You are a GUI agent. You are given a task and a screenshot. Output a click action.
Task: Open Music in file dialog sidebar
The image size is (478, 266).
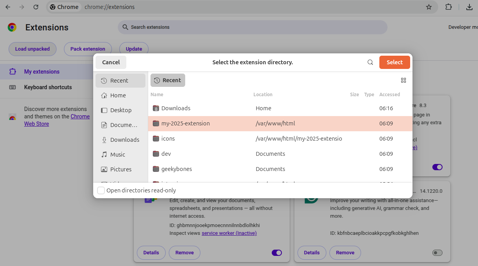120,155
